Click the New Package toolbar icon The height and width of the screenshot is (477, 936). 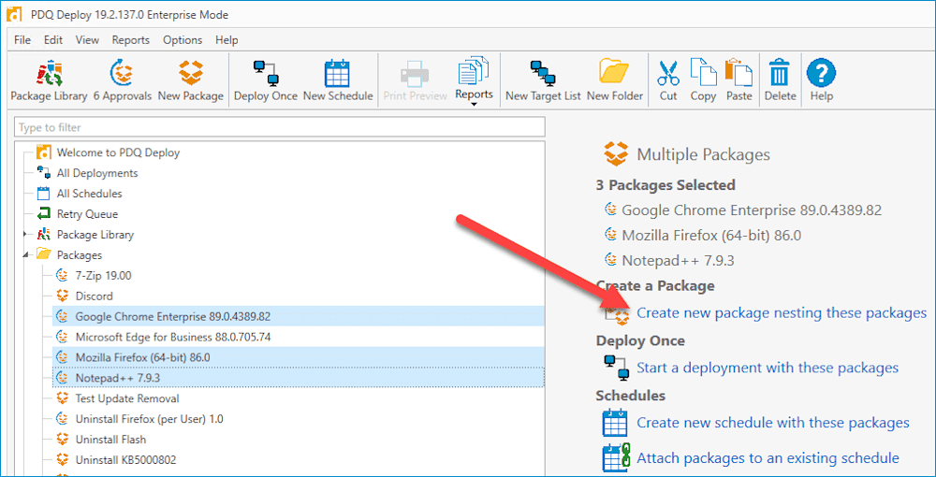pyautogui.click(x=190, y=73)
